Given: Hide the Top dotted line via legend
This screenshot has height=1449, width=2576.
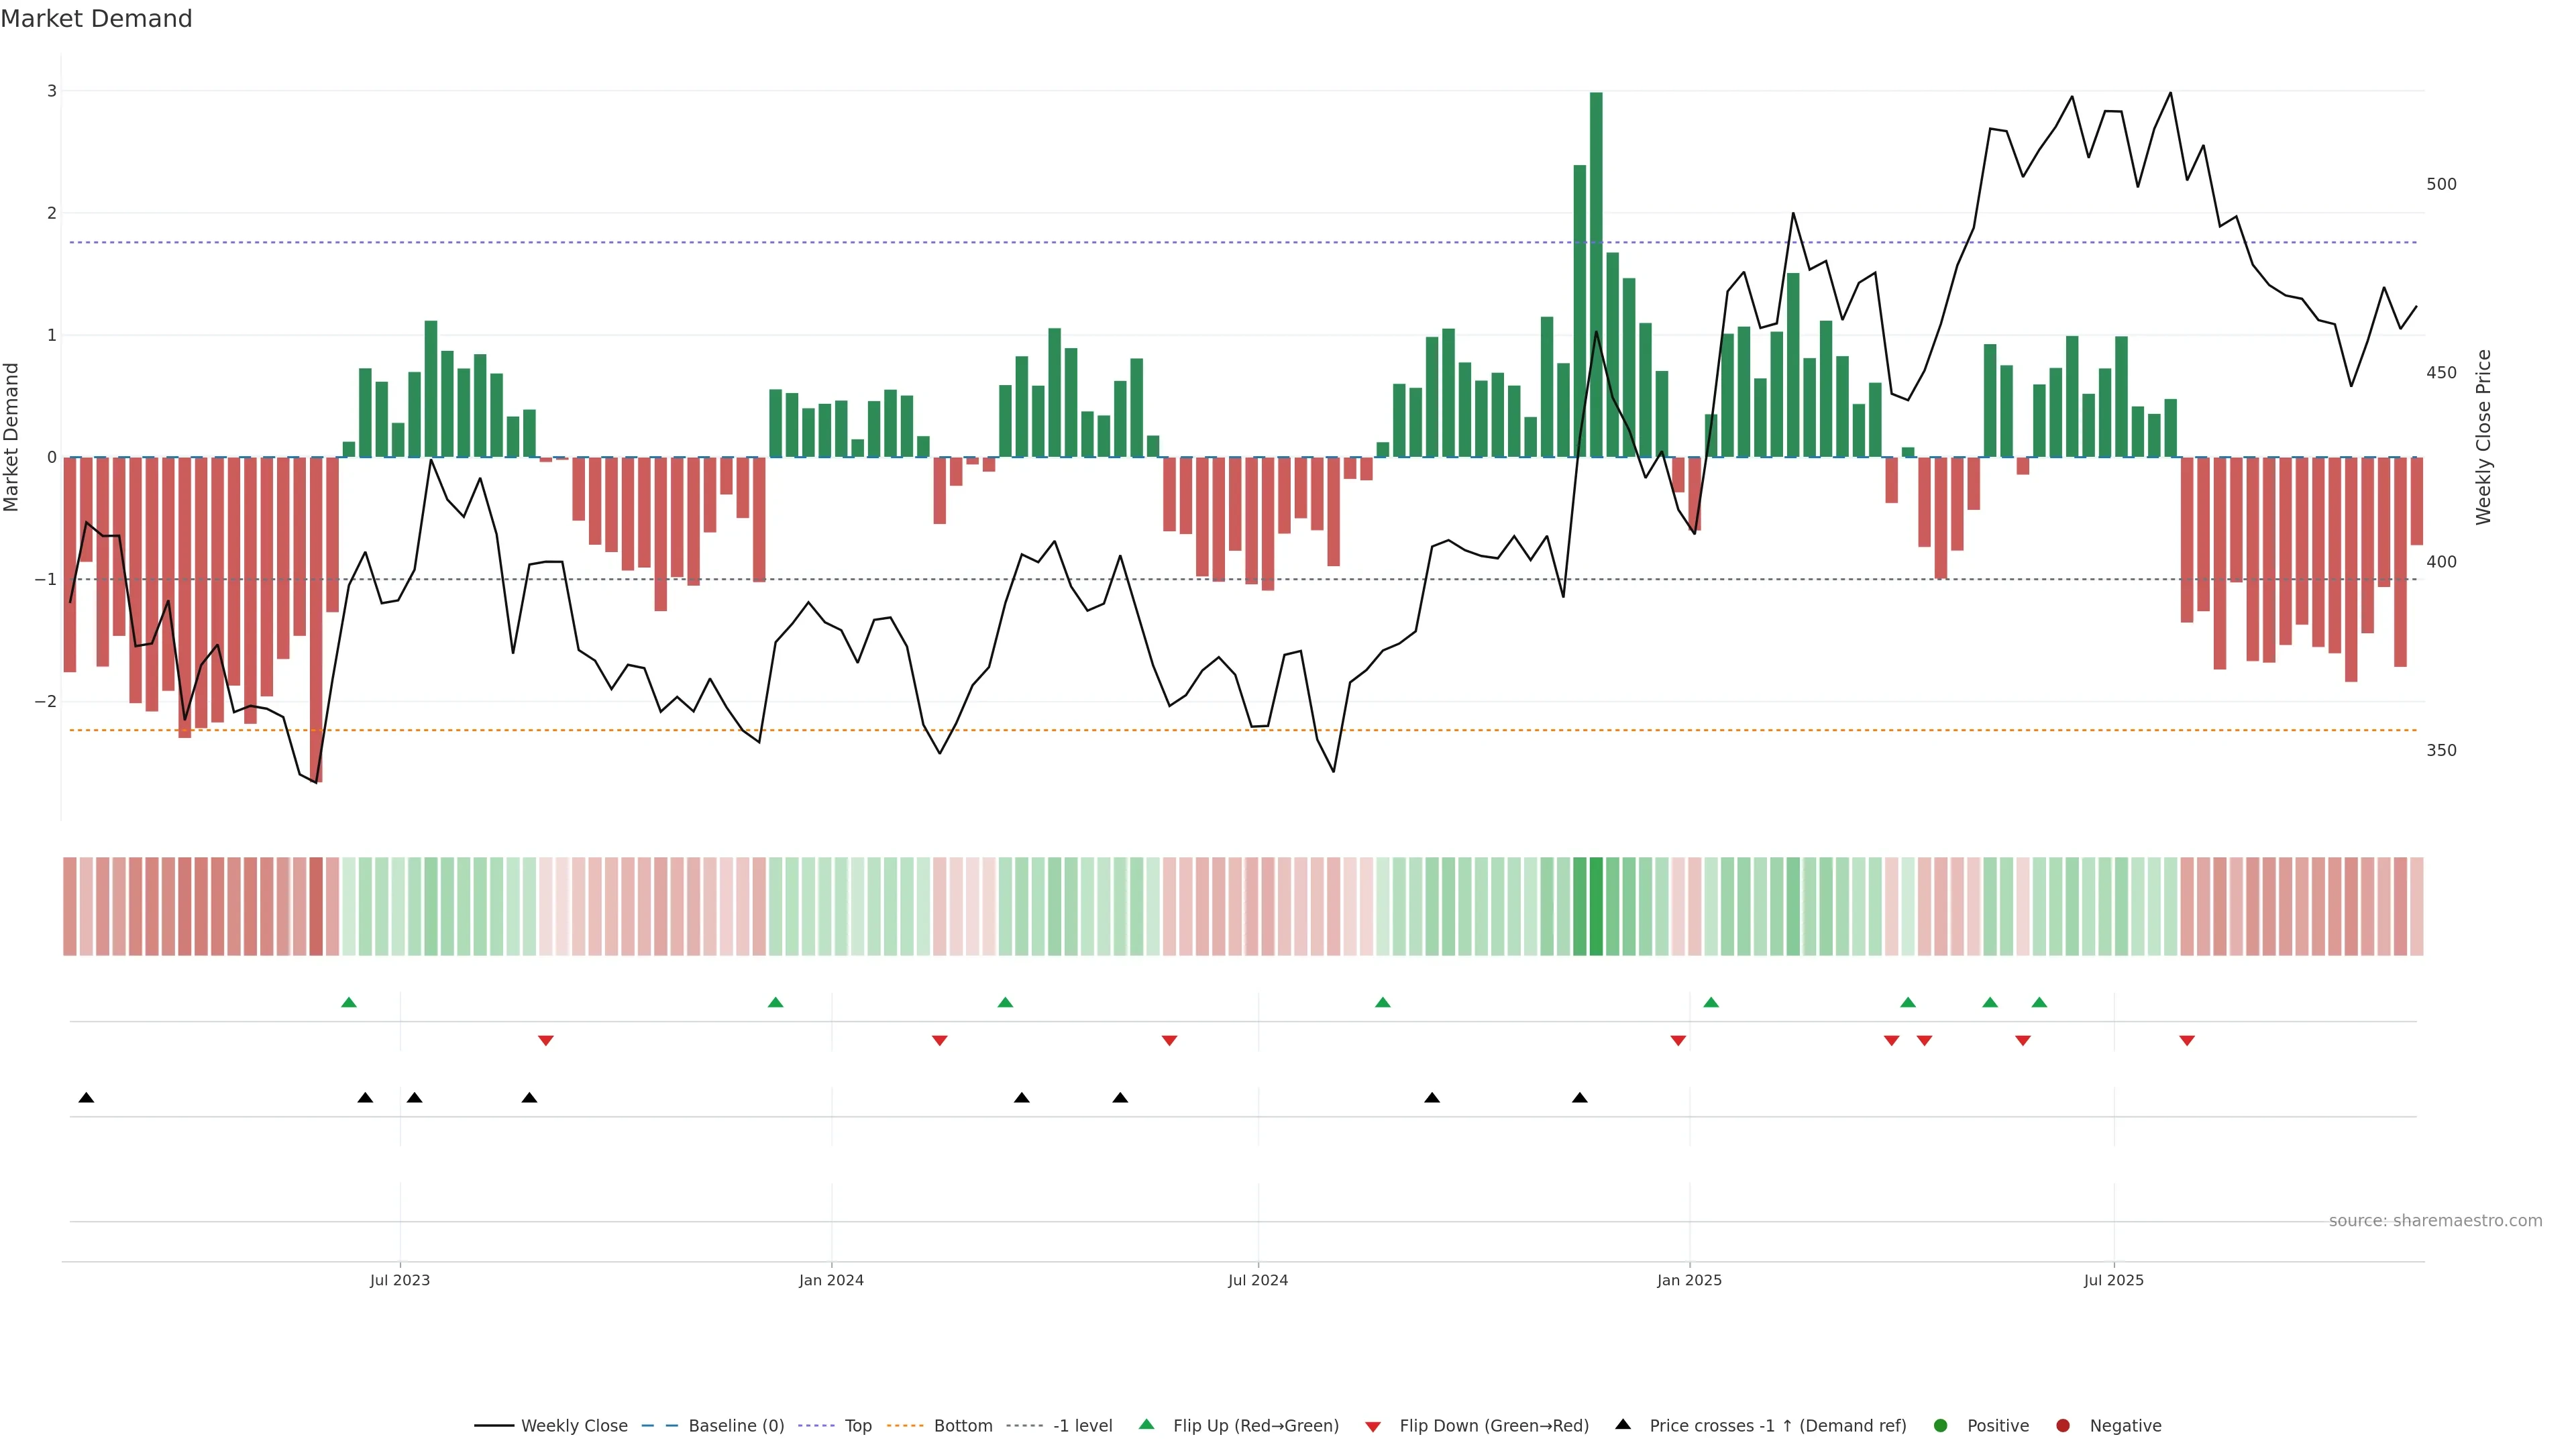Looking at the screenshot, I should (857, 1425).
